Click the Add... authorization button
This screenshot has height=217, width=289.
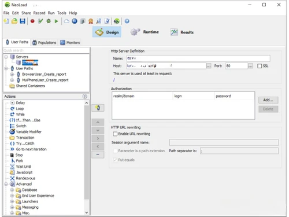268,100
